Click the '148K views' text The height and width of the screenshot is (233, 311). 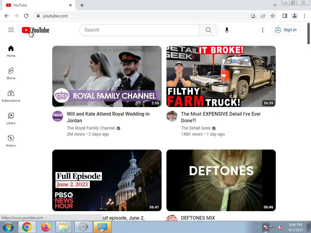tap(192, 134)
